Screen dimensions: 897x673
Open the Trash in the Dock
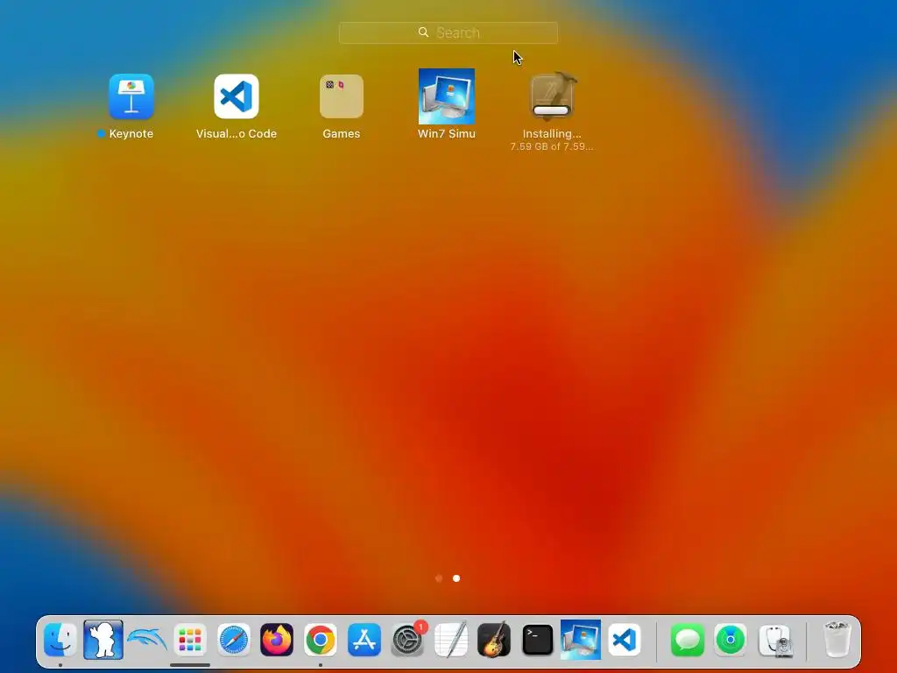[837, 639]
